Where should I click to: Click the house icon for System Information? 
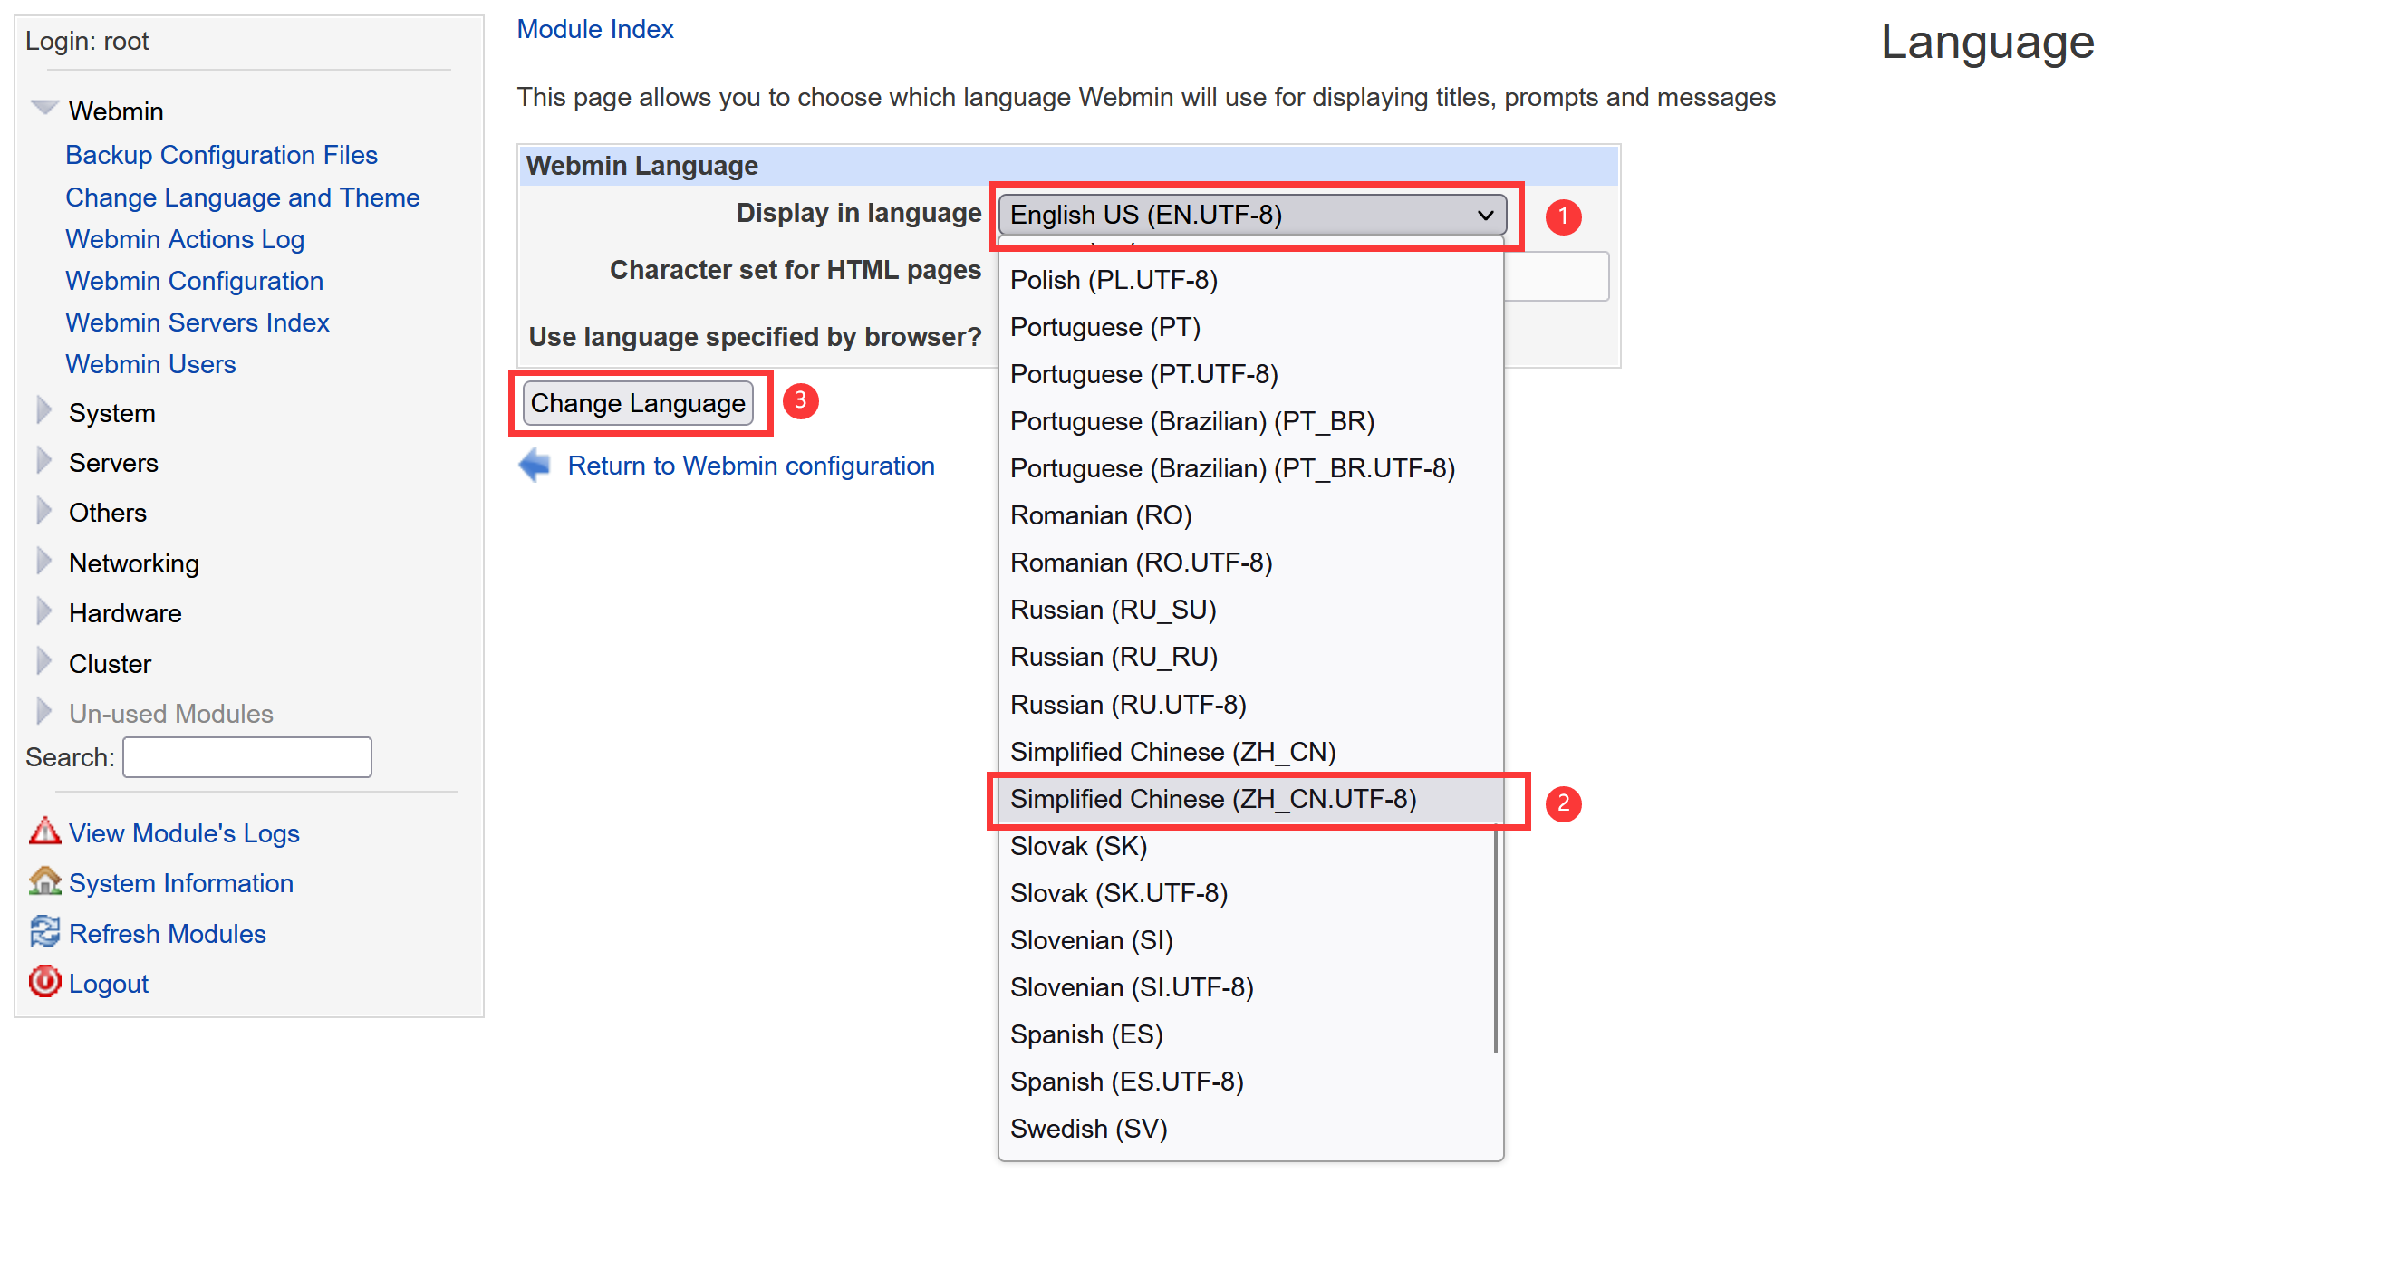[x=43, y=881]
